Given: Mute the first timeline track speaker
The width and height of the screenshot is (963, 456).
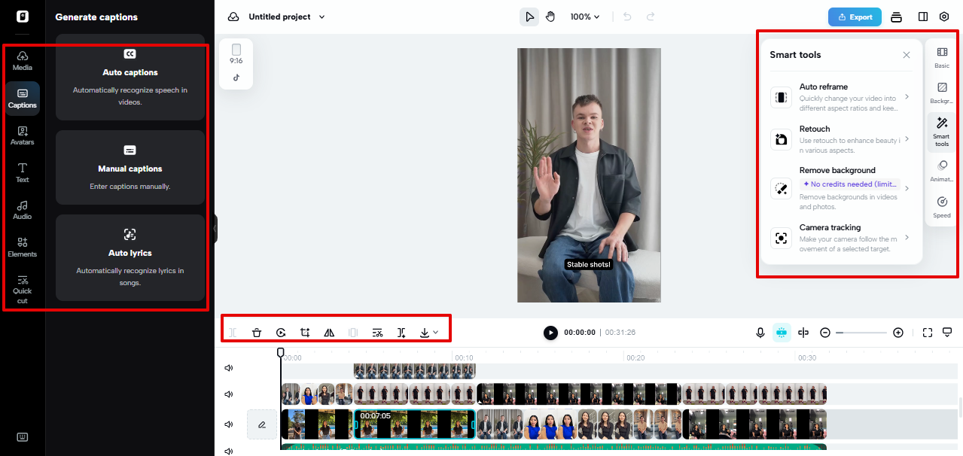Looking at the screenshot, I should click(229, 368).
